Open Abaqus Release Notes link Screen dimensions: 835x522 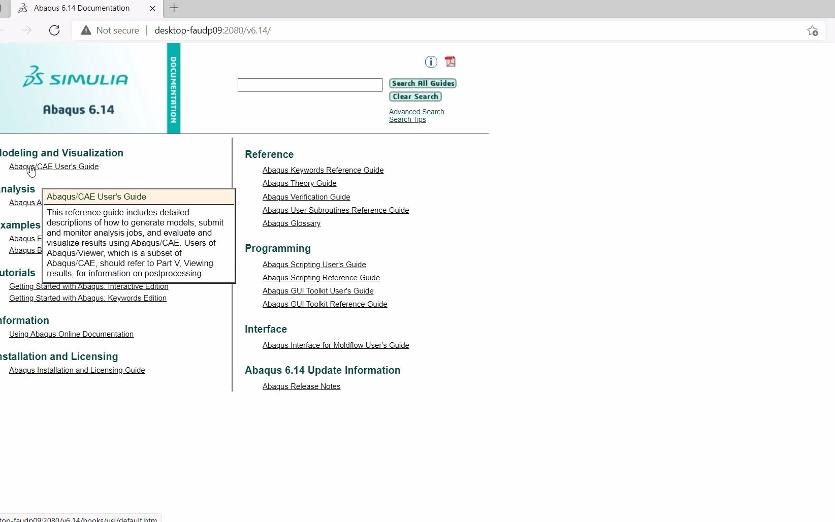(x=301, y=386)
